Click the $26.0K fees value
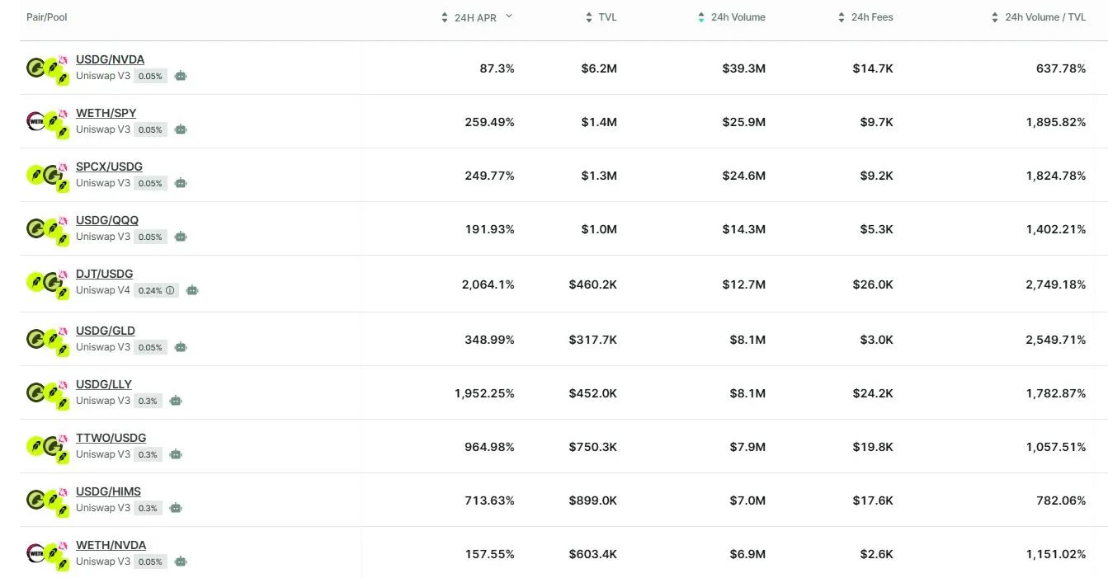This screenshot has height=578, width=1108. pyautogui.click(x=873, y=284)
